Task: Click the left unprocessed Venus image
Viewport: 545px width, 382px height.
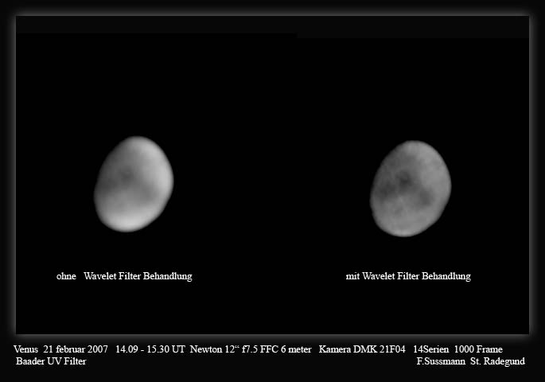Action: point(134,184)
